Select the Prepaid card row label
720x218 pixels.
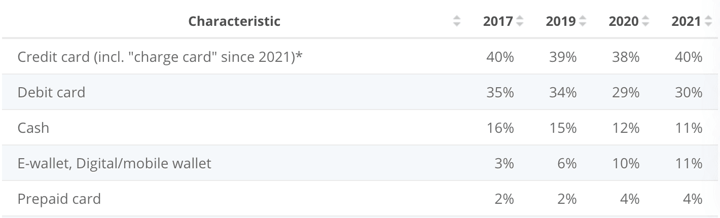click(59, 199)
